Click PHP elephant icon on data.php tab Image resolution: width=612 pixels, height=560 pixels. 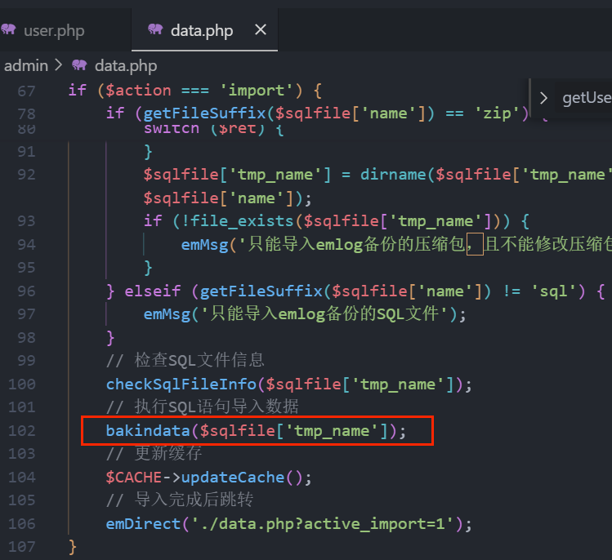click(155, 30)
